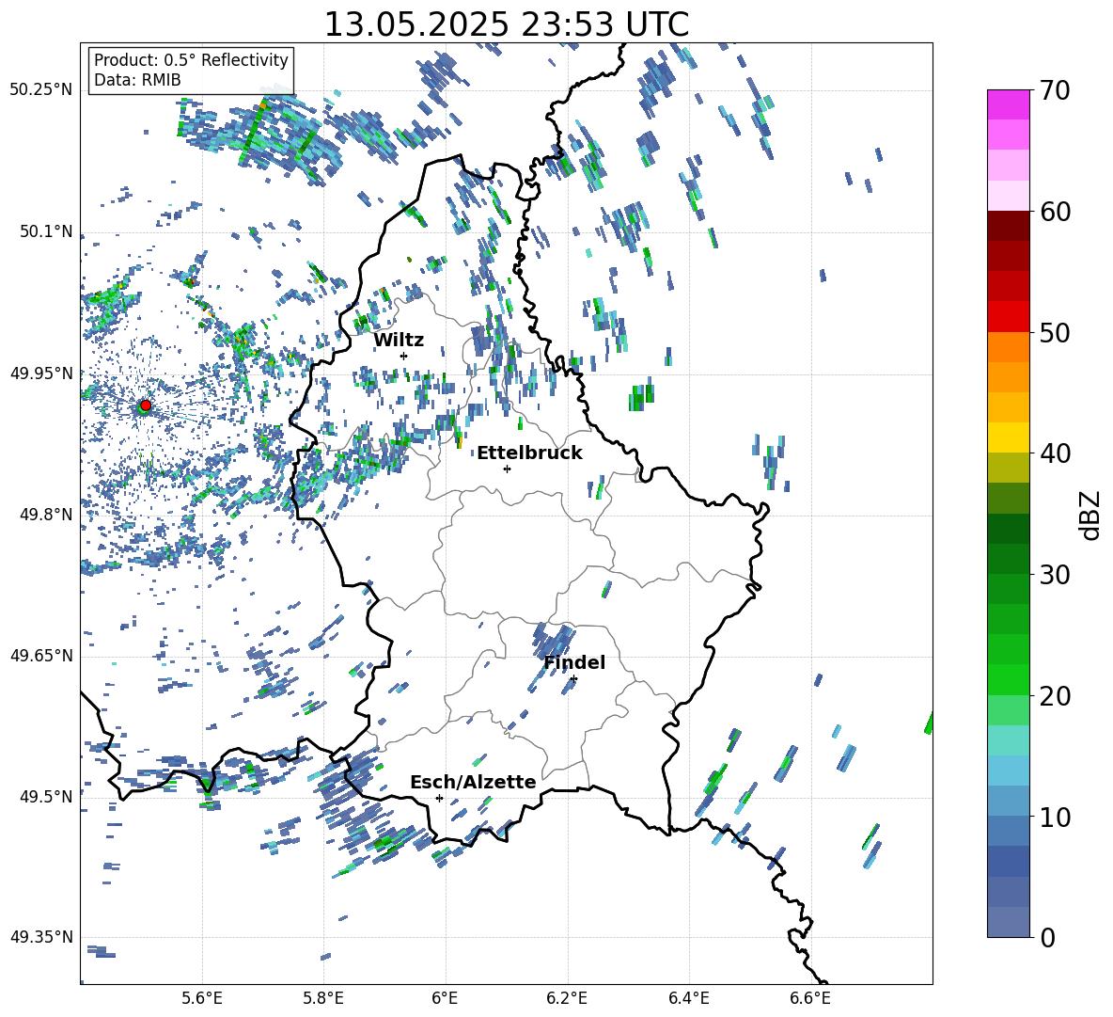This screenshot has height=1017, width=1113.
Task: Click the 6°E longitude label
Action: point(445,998)
